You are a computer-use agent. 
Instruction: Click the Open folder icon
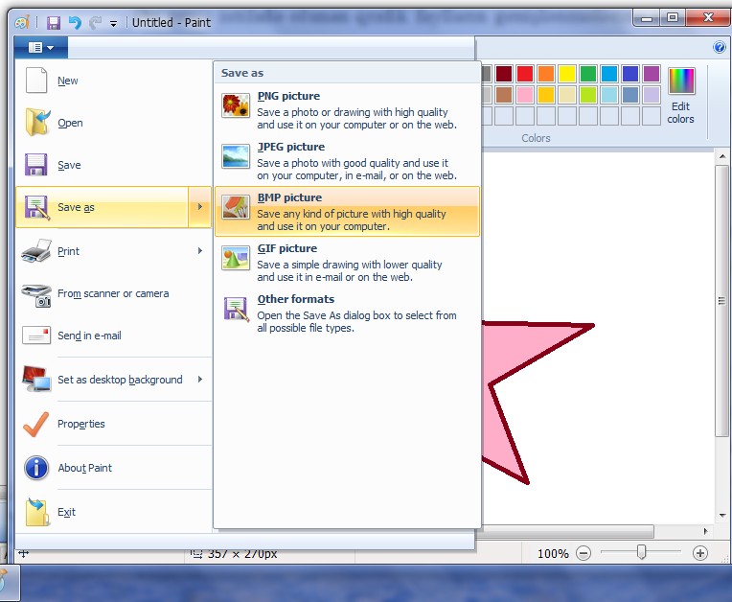point(36,123)
